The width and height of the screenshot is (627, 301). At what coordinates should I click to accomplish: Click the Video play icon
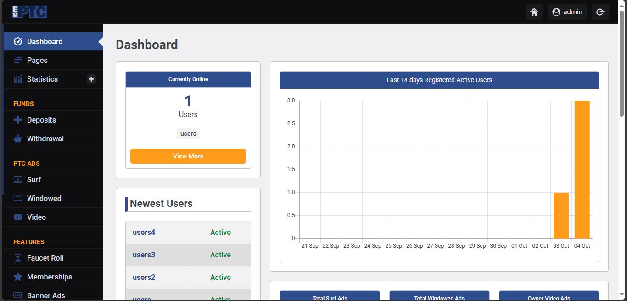(18, 217)
